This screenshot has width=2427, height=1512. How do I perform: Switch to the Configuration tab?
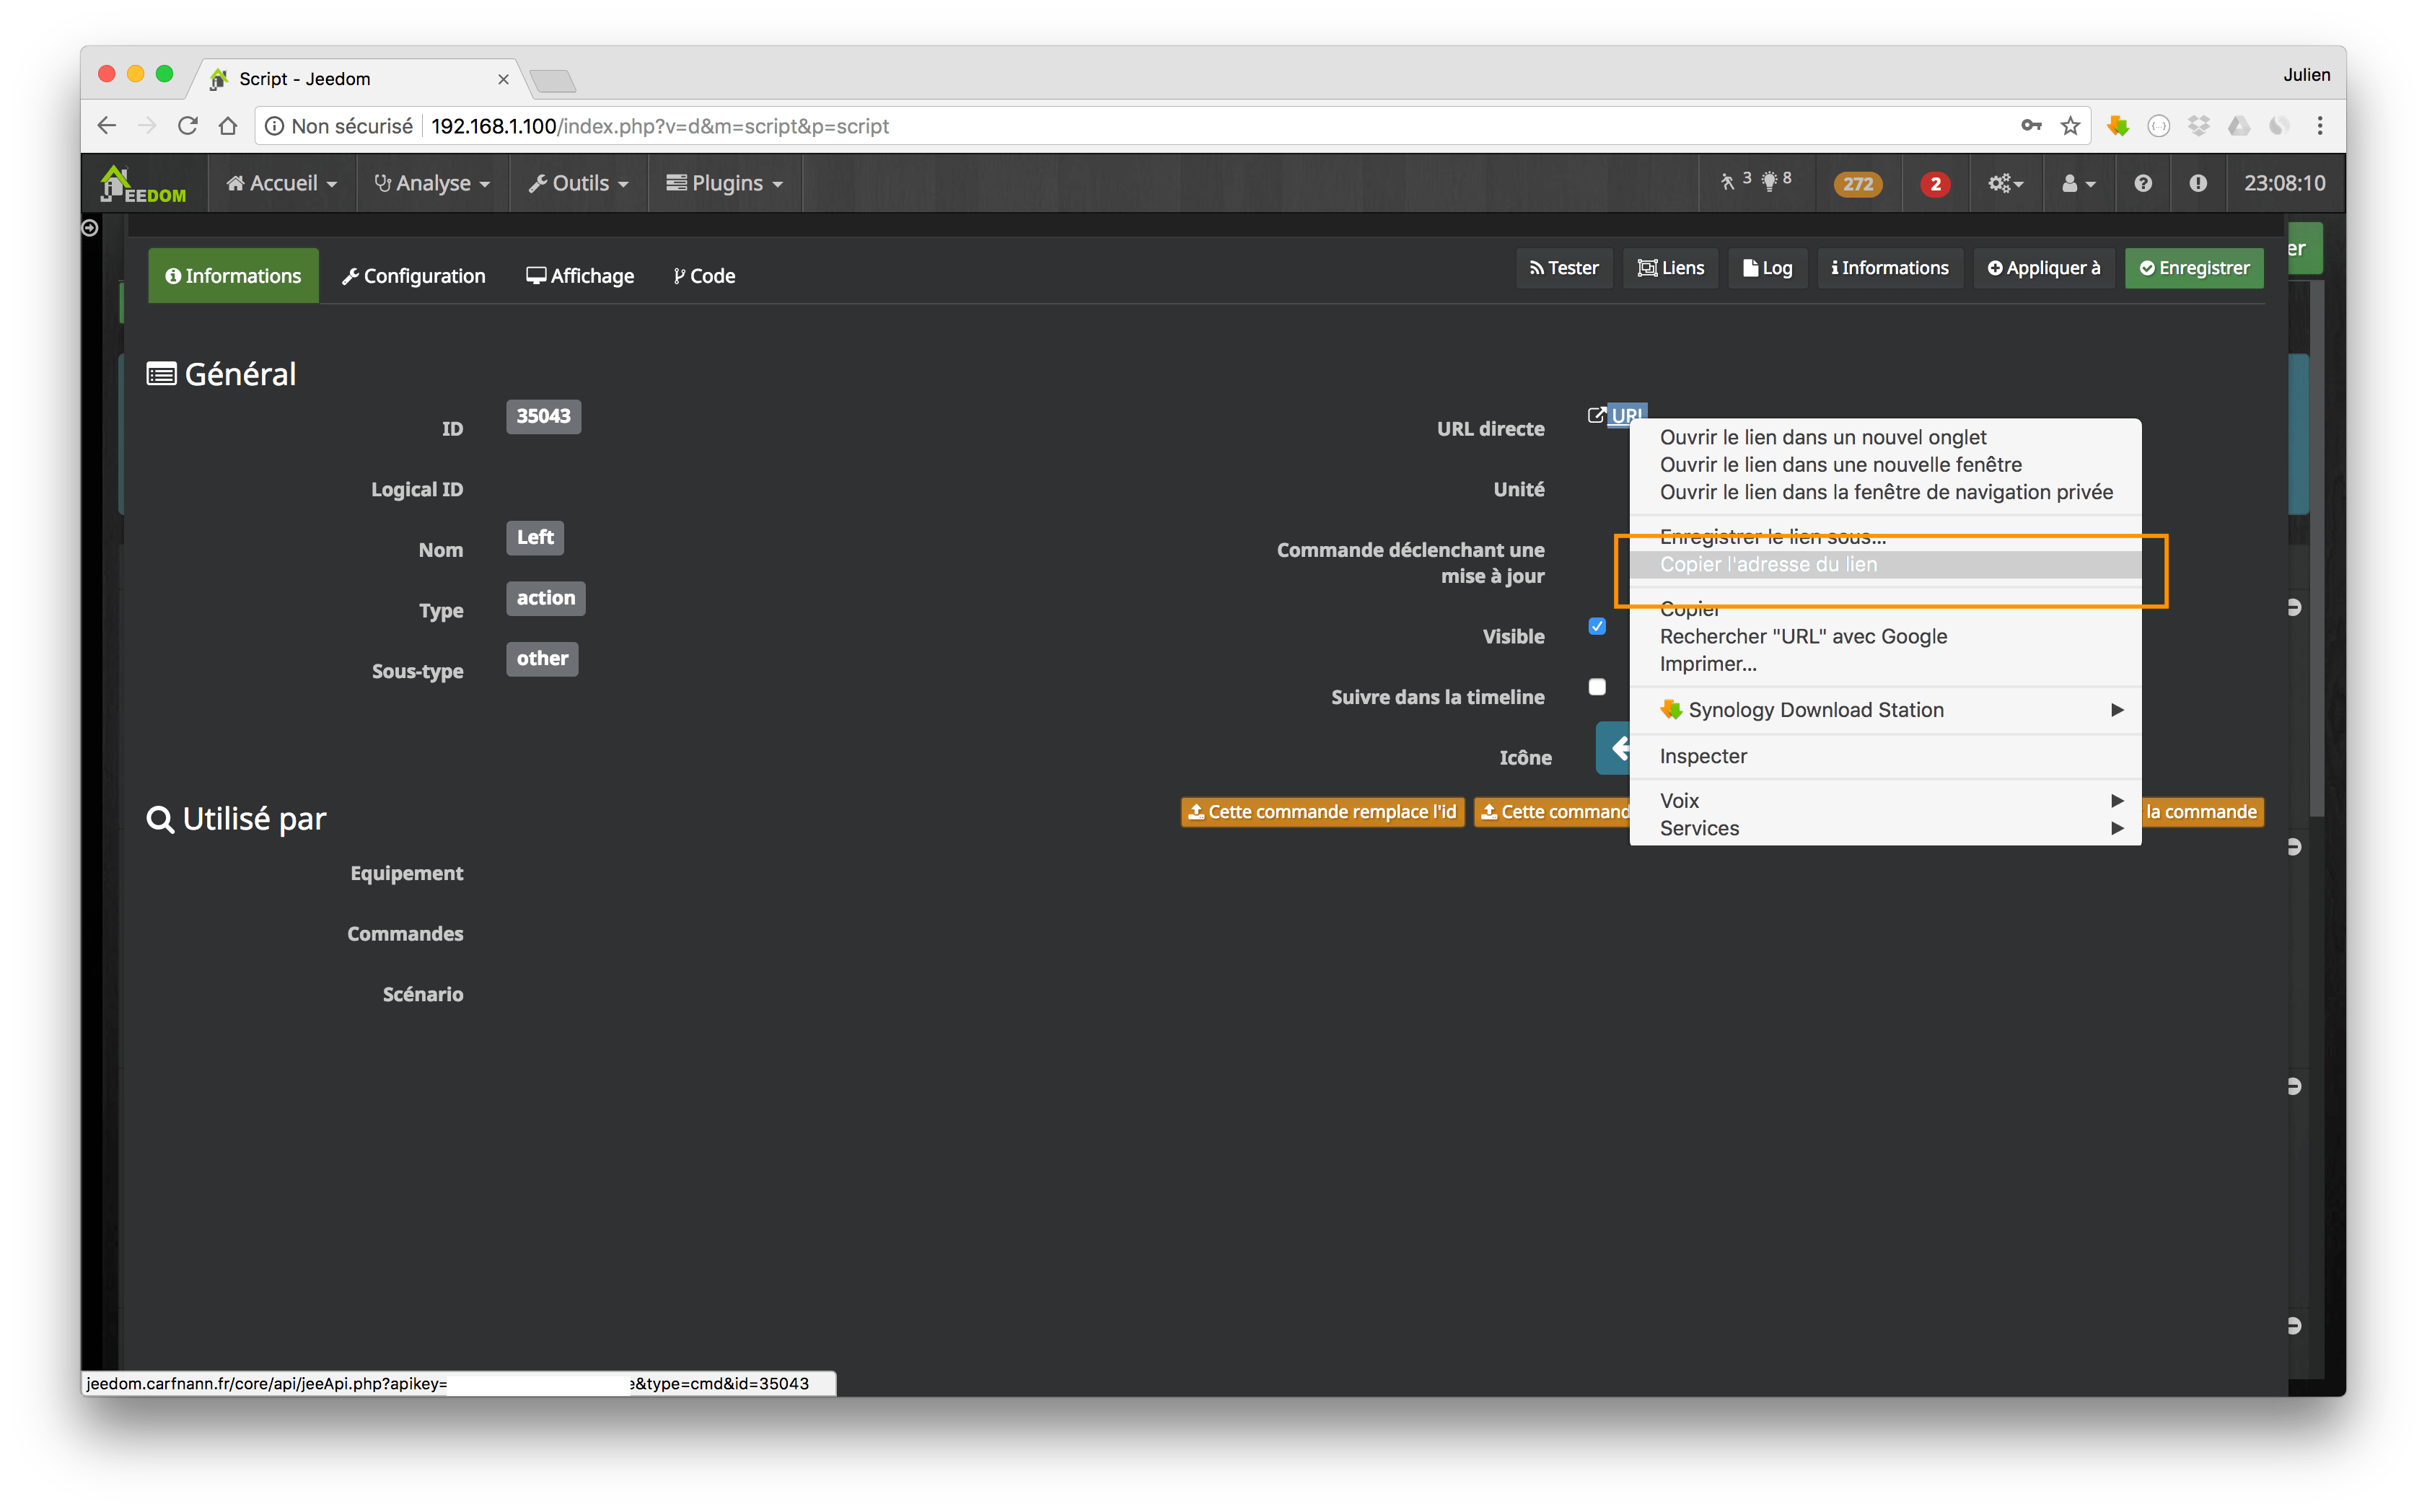click(x=413, y=276)
